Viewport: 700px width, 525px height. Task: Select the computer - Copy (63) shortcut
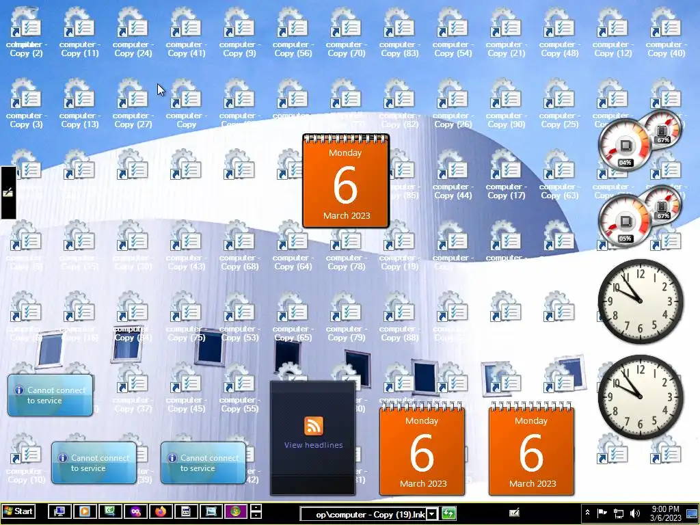(560, 174)
